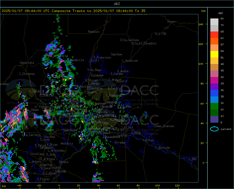Click the JUNIN city label
This screenshot has width=234, height=189.
point(105,123)
